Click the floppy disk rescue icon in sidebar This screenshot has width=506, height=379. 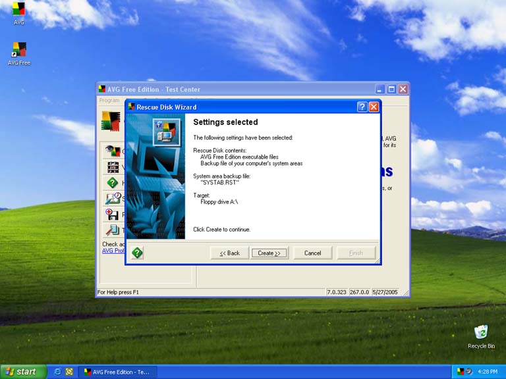tap(112, 214)
